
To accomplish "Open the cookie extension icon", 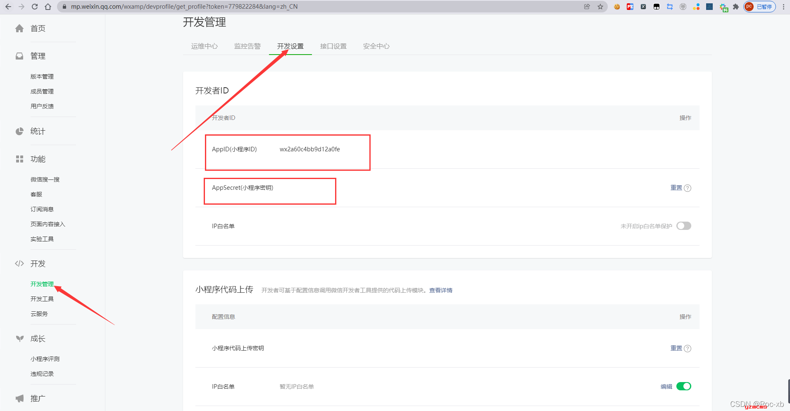I will [617, 7].
